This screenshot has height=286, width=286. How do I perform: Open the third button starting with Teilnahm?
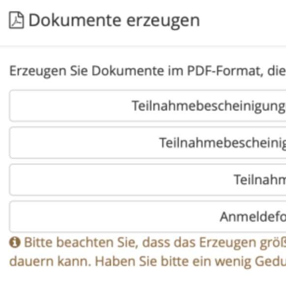point(147,180)
